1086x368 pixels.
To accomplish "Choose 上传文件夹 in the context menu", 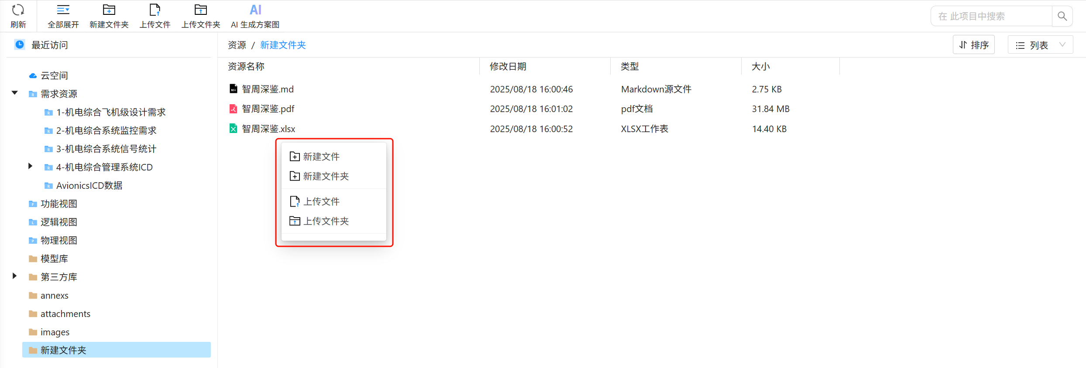I will pos(334,221).
